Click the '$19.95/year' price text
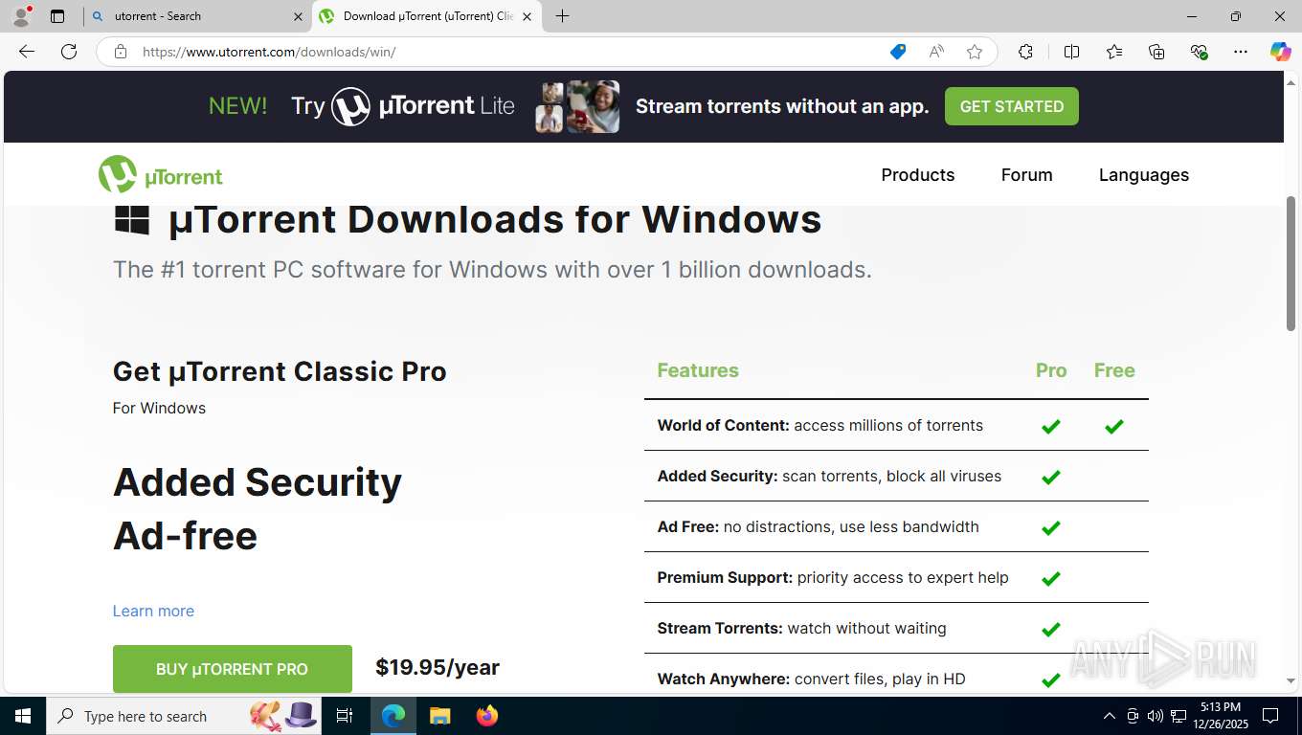Viewport: 1302px width, 735px height. [438, 667]
